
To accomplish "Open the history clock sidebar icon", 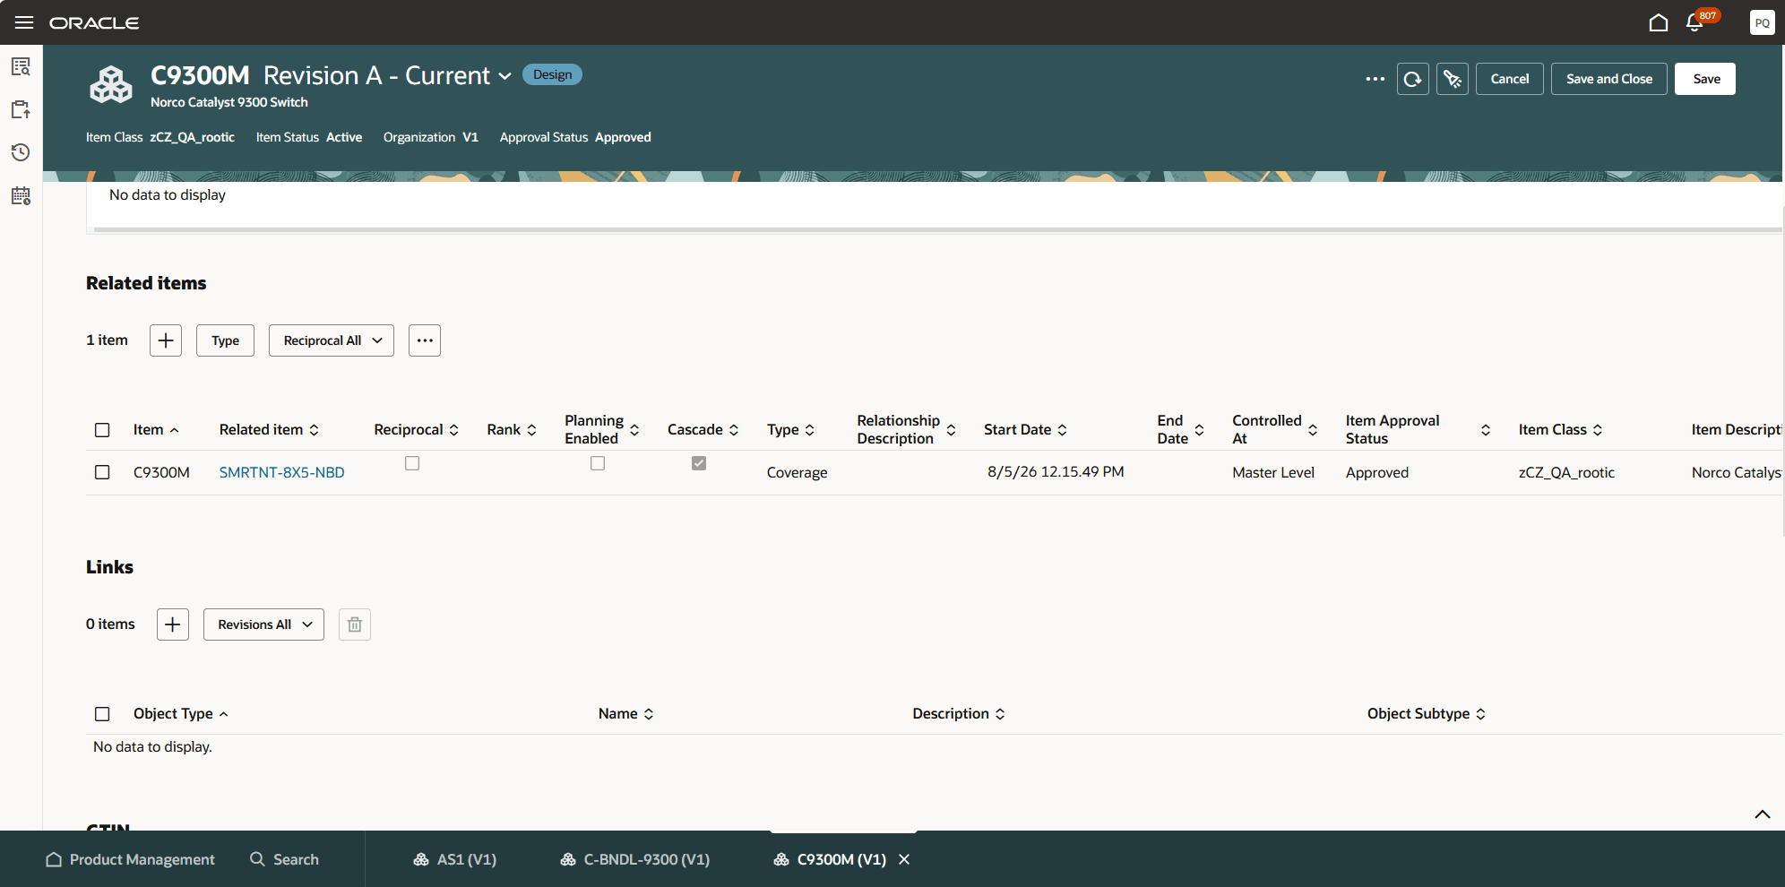I will (x=21, y=152).
